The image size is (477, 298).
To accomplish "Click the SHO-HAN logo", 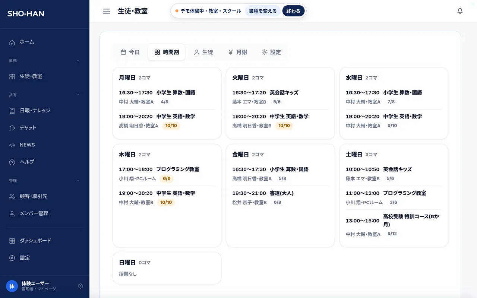I will (x=26, y=14).
